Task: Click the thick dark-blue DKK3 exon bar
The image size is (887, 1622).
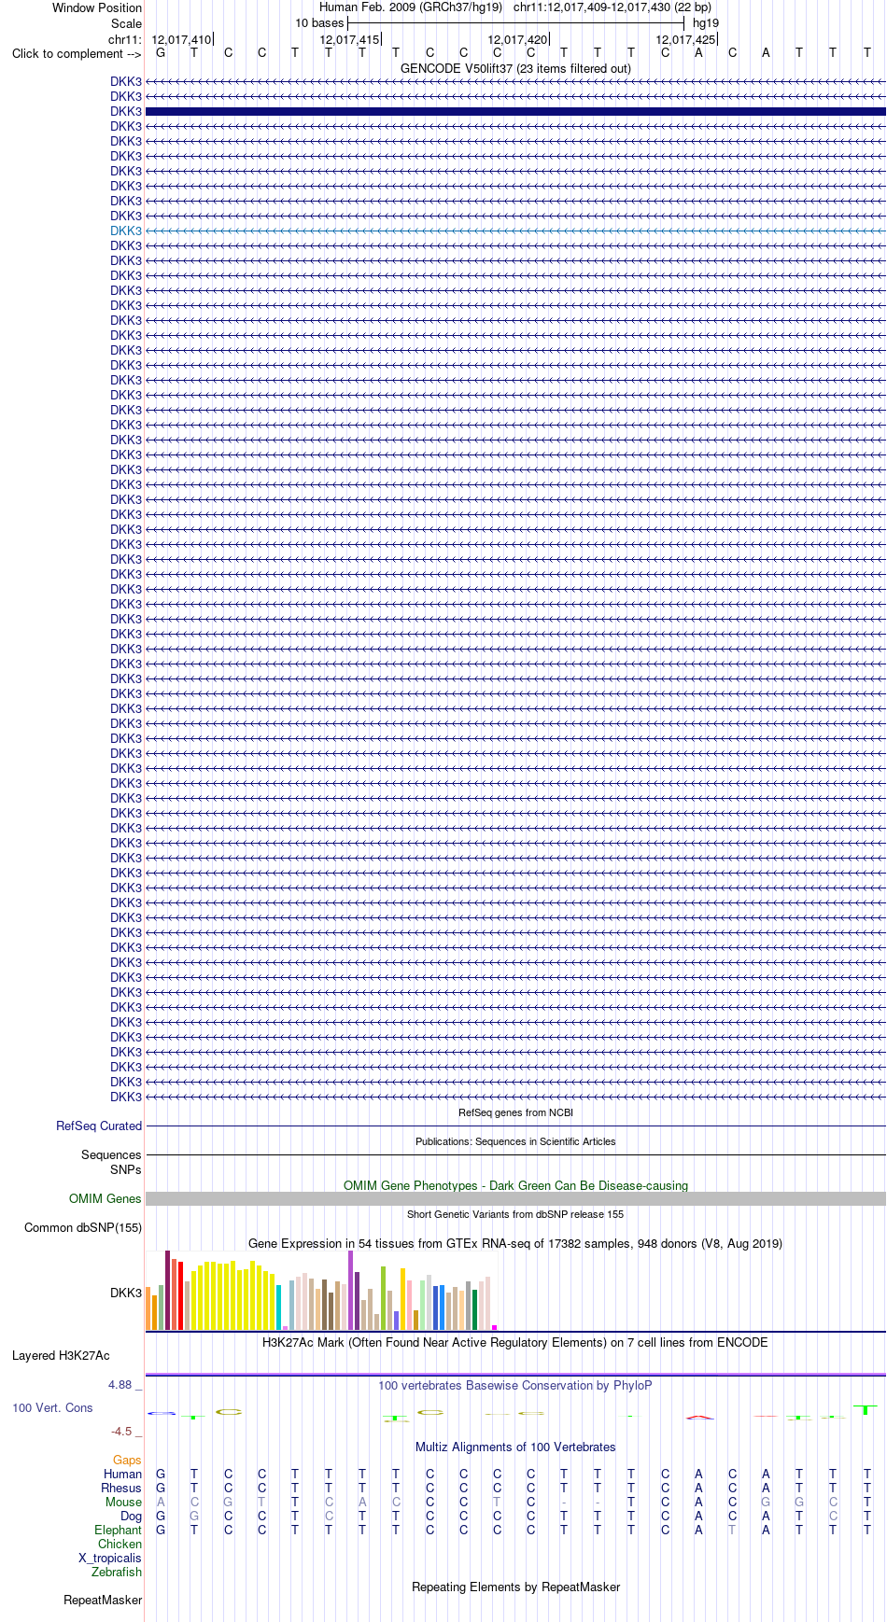Action: click(x=515, y=111)
